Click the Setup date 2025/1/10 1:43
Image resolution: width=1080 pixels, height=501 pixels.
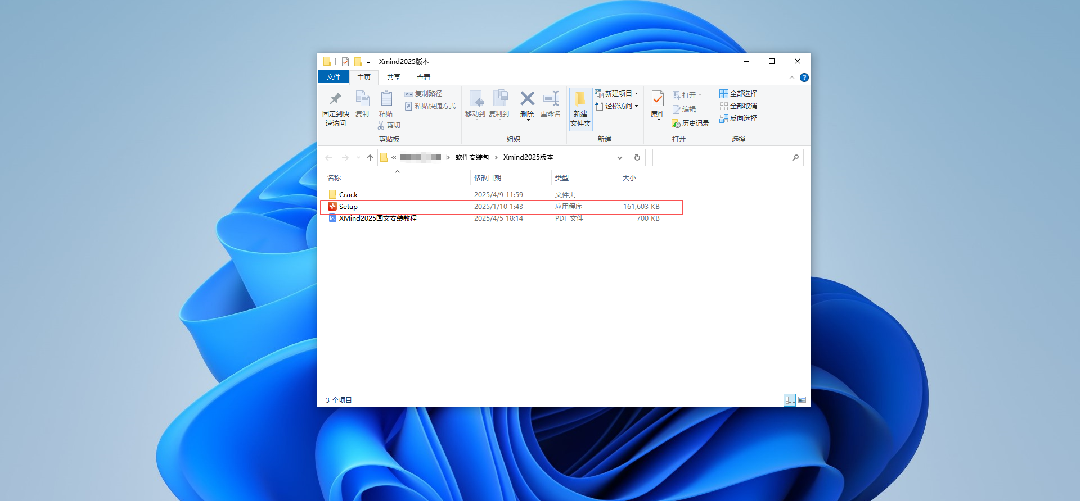498,207
